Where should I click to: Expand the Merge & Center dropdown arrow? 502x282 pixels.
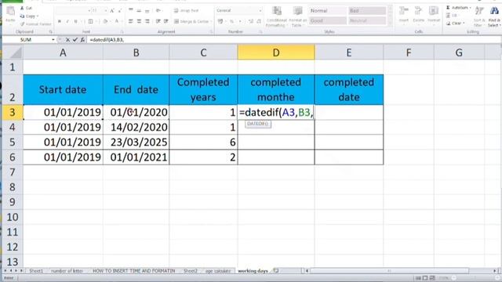211,21
